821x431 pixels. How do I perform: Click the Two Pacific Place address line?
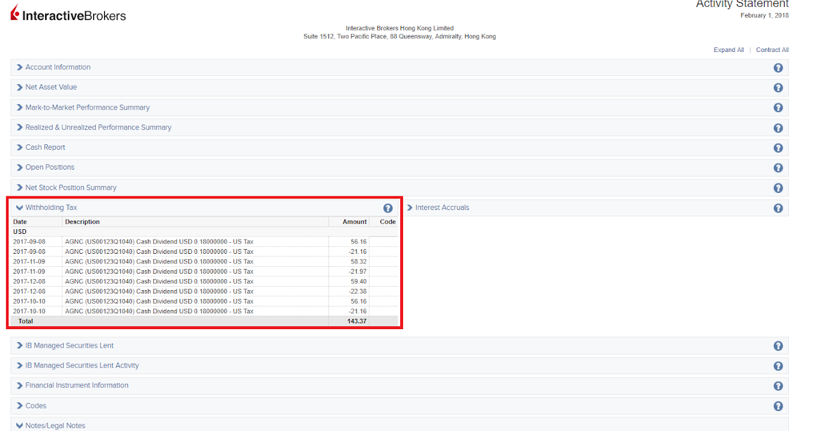pyautogui.click(x=400, y=36)
